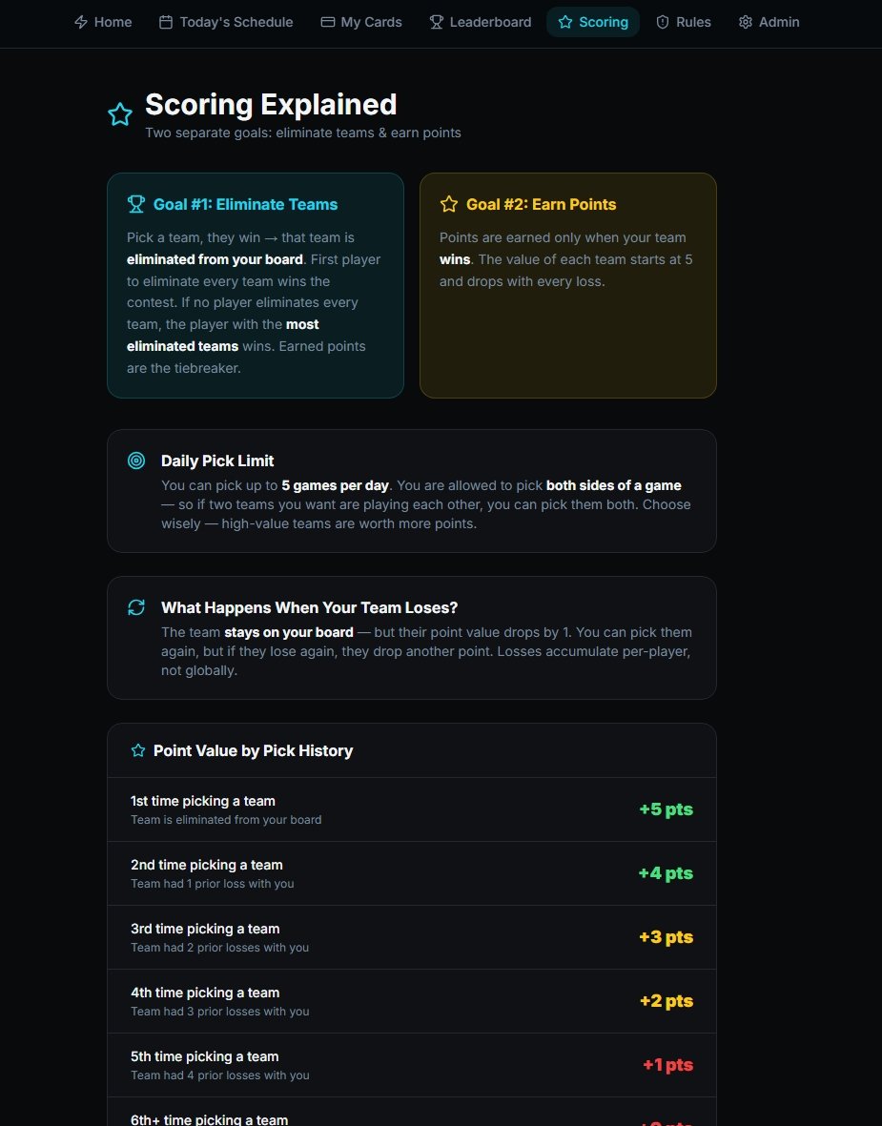Click the Goal #1: Eliminate Teams heading
The height and width of the screenshot is (1126, 882).
click(245, 204)
